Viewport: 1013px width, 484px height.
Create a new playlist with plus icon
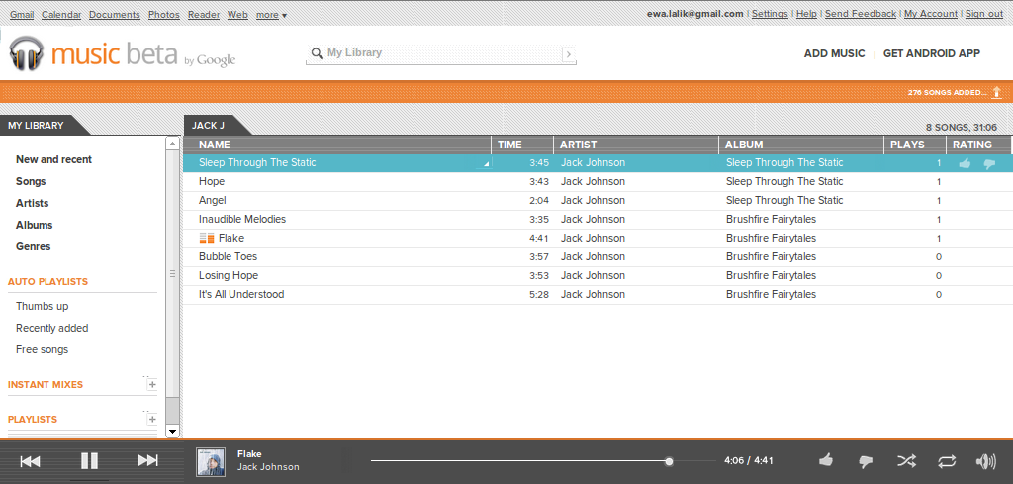tap(151, 420)
